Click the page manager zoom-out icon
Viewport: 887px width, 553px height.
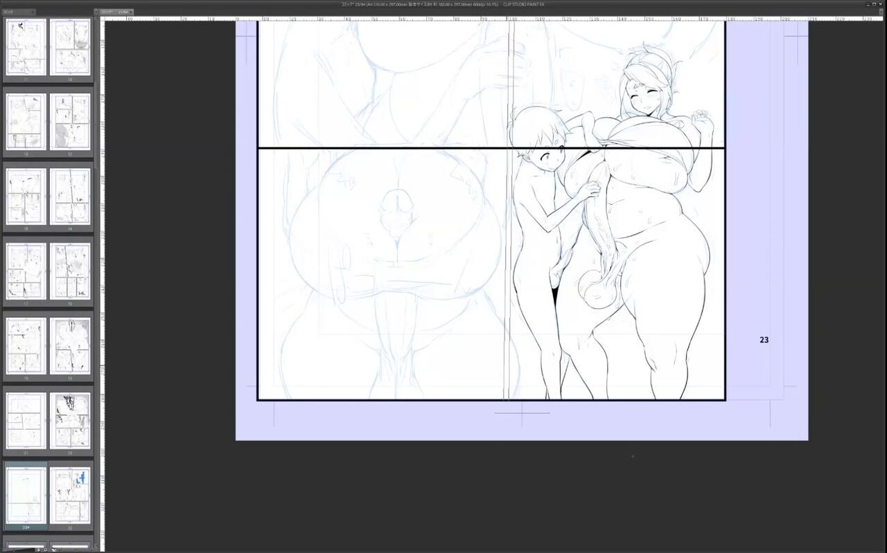(x=37, y=550)
